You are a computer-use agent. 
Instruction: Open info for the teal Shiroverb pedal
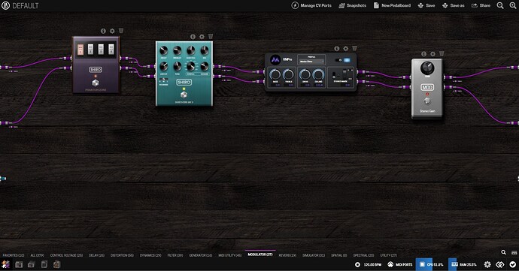pos(193,37)
